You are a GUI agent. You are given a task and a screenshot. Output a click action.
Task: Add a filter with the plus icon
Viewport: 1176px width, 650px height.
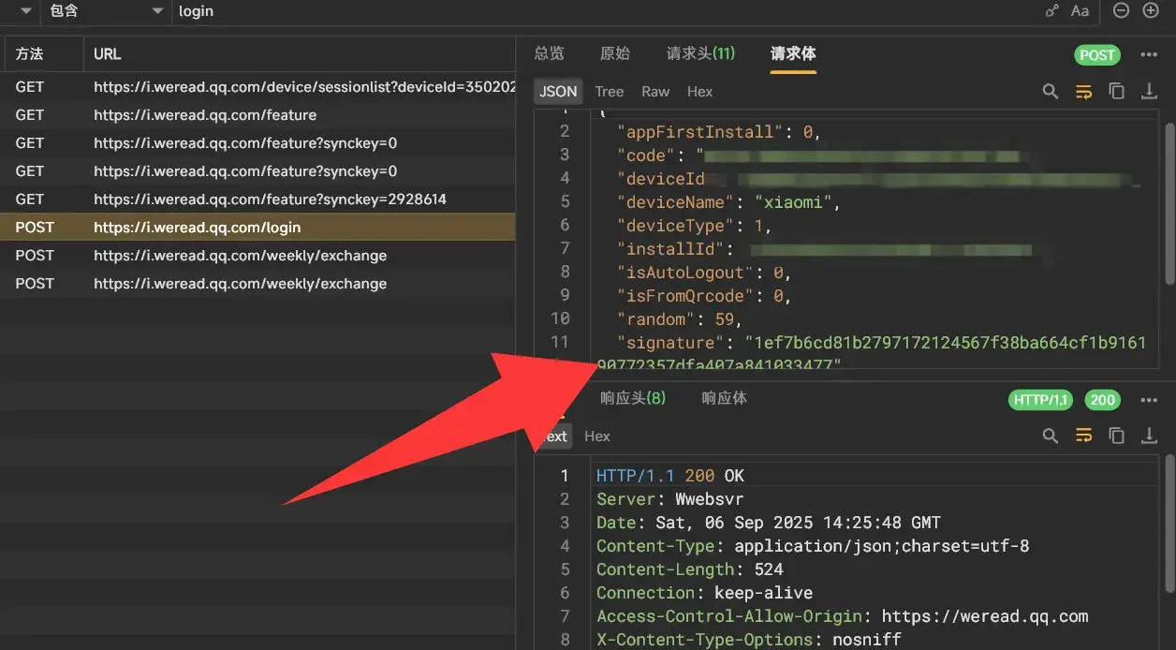pyautogui.click(x=1151, y=10)
